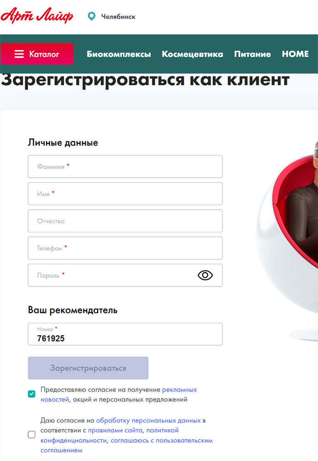
Task: Open the HOME navigation item
Action: click(x=295, y=54)
